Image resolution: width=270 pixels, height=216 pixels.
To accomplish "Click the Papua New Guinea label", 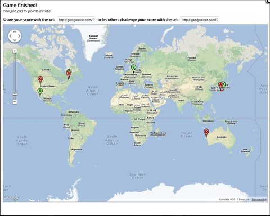I will [x=231, y=123].
